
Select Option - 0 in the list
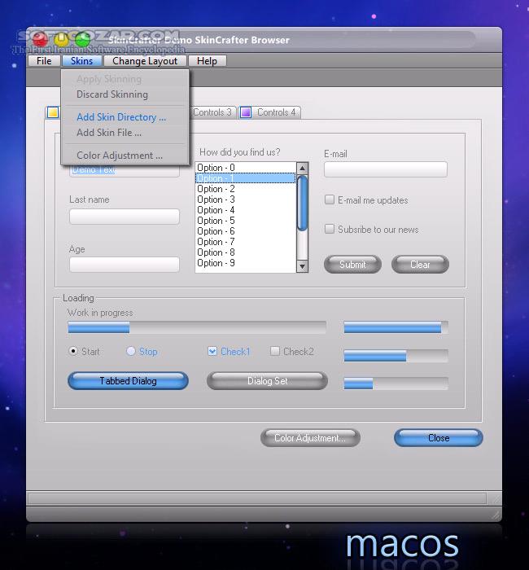click(x=246, y=168)
